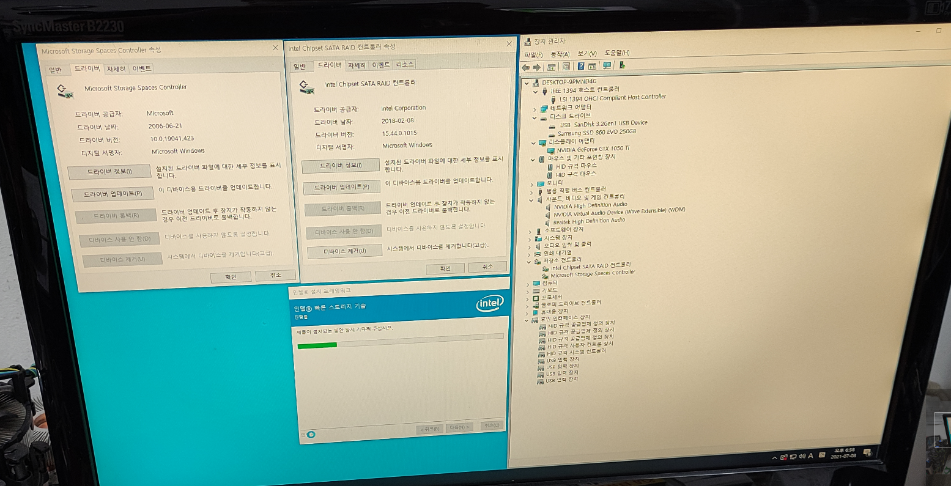Viewport: 951px width, 486px height.
Task: Collapse 마우스 및 기타 포인팅 장치 category
Action: click(533, 160)
